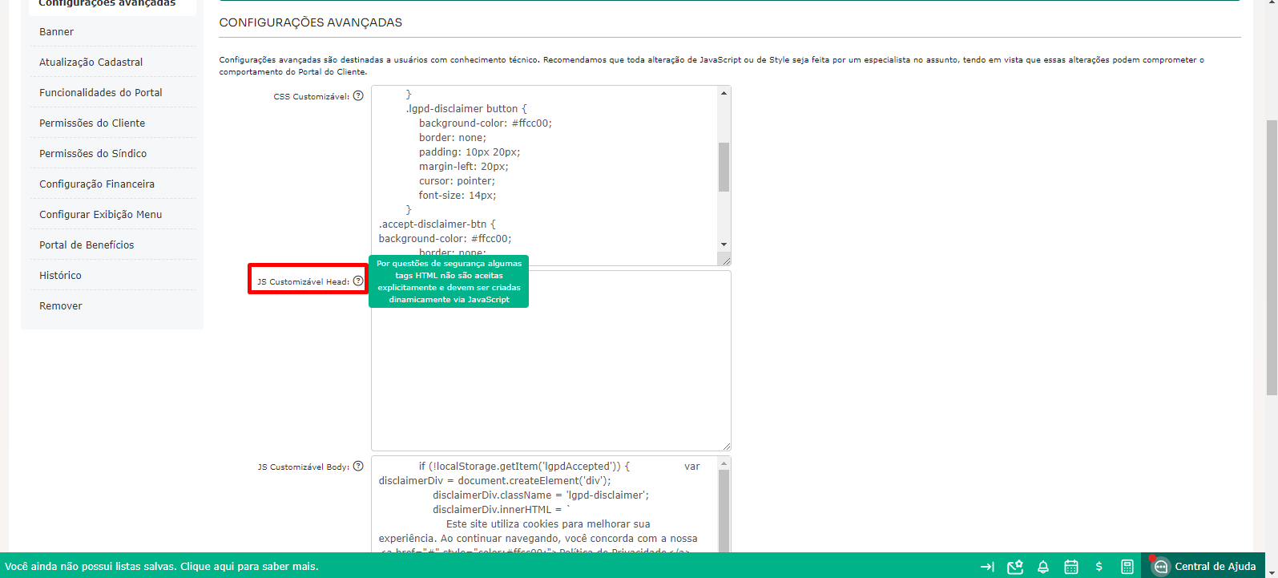Click the CSS textarea scroll down arrow

point(724,245)
